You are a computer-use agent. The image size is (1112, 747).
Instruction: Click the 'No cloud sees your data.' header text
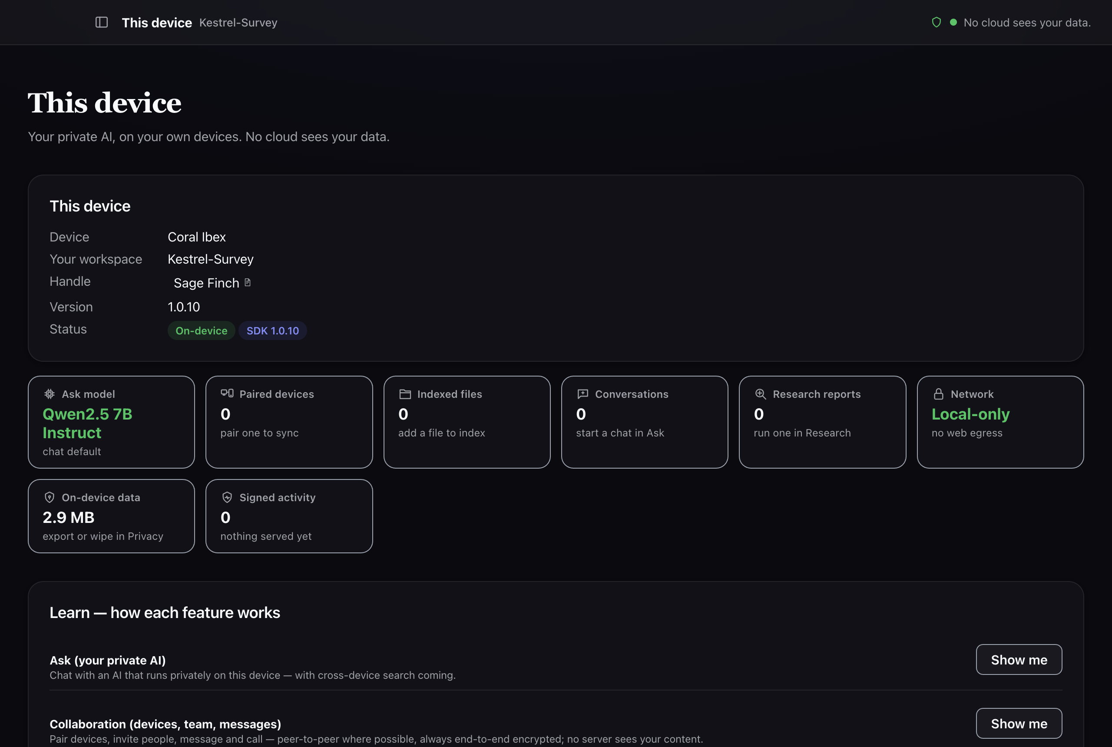1027,23
